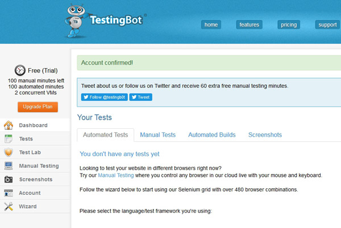The width and height of the screenshot is (341, 228).
Task: Open Account in the sidebar
Action: (35, 193)
